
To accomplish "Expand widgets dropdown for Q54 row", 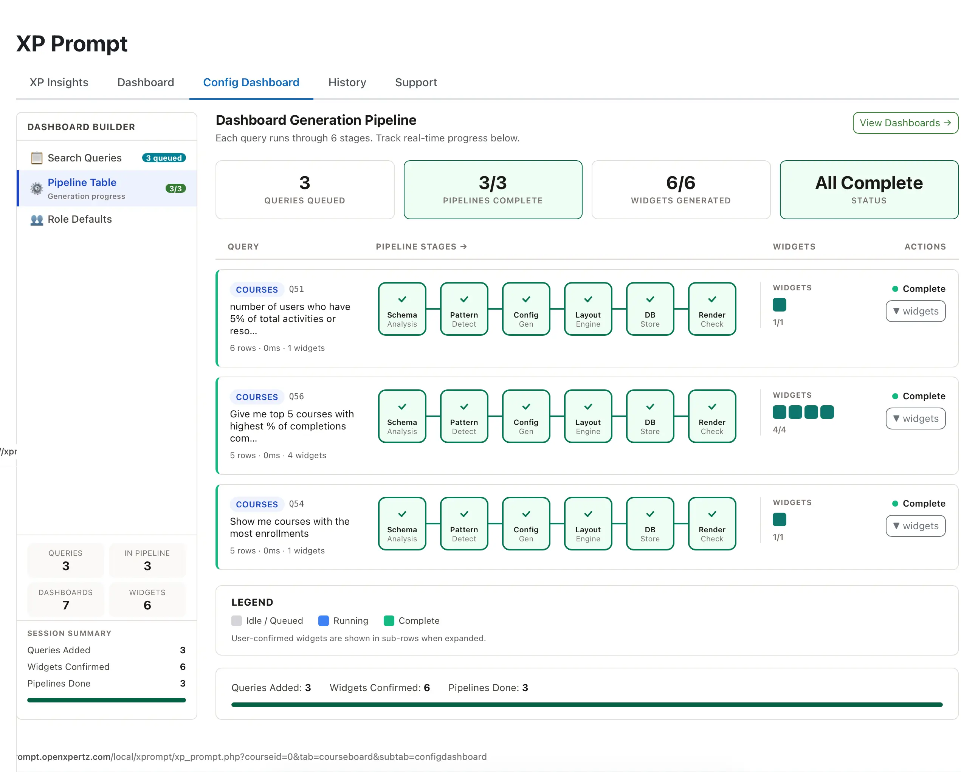I will (916, 526).
